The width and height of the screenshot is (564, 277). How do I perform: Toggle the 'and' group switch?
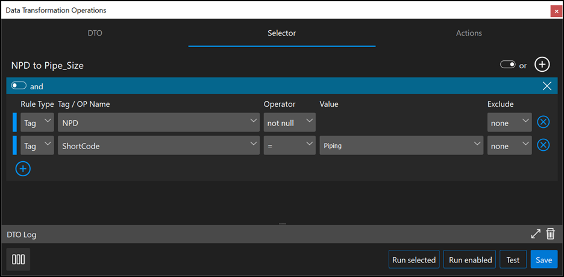click(19, 86)
